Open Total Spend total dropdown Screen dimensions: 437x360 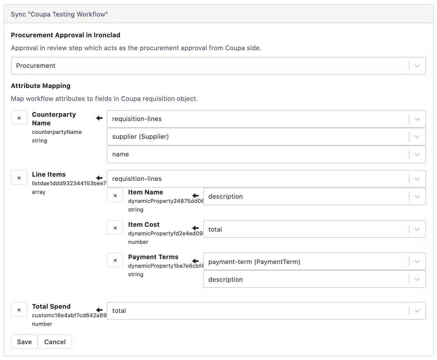(x=266, y=311)
